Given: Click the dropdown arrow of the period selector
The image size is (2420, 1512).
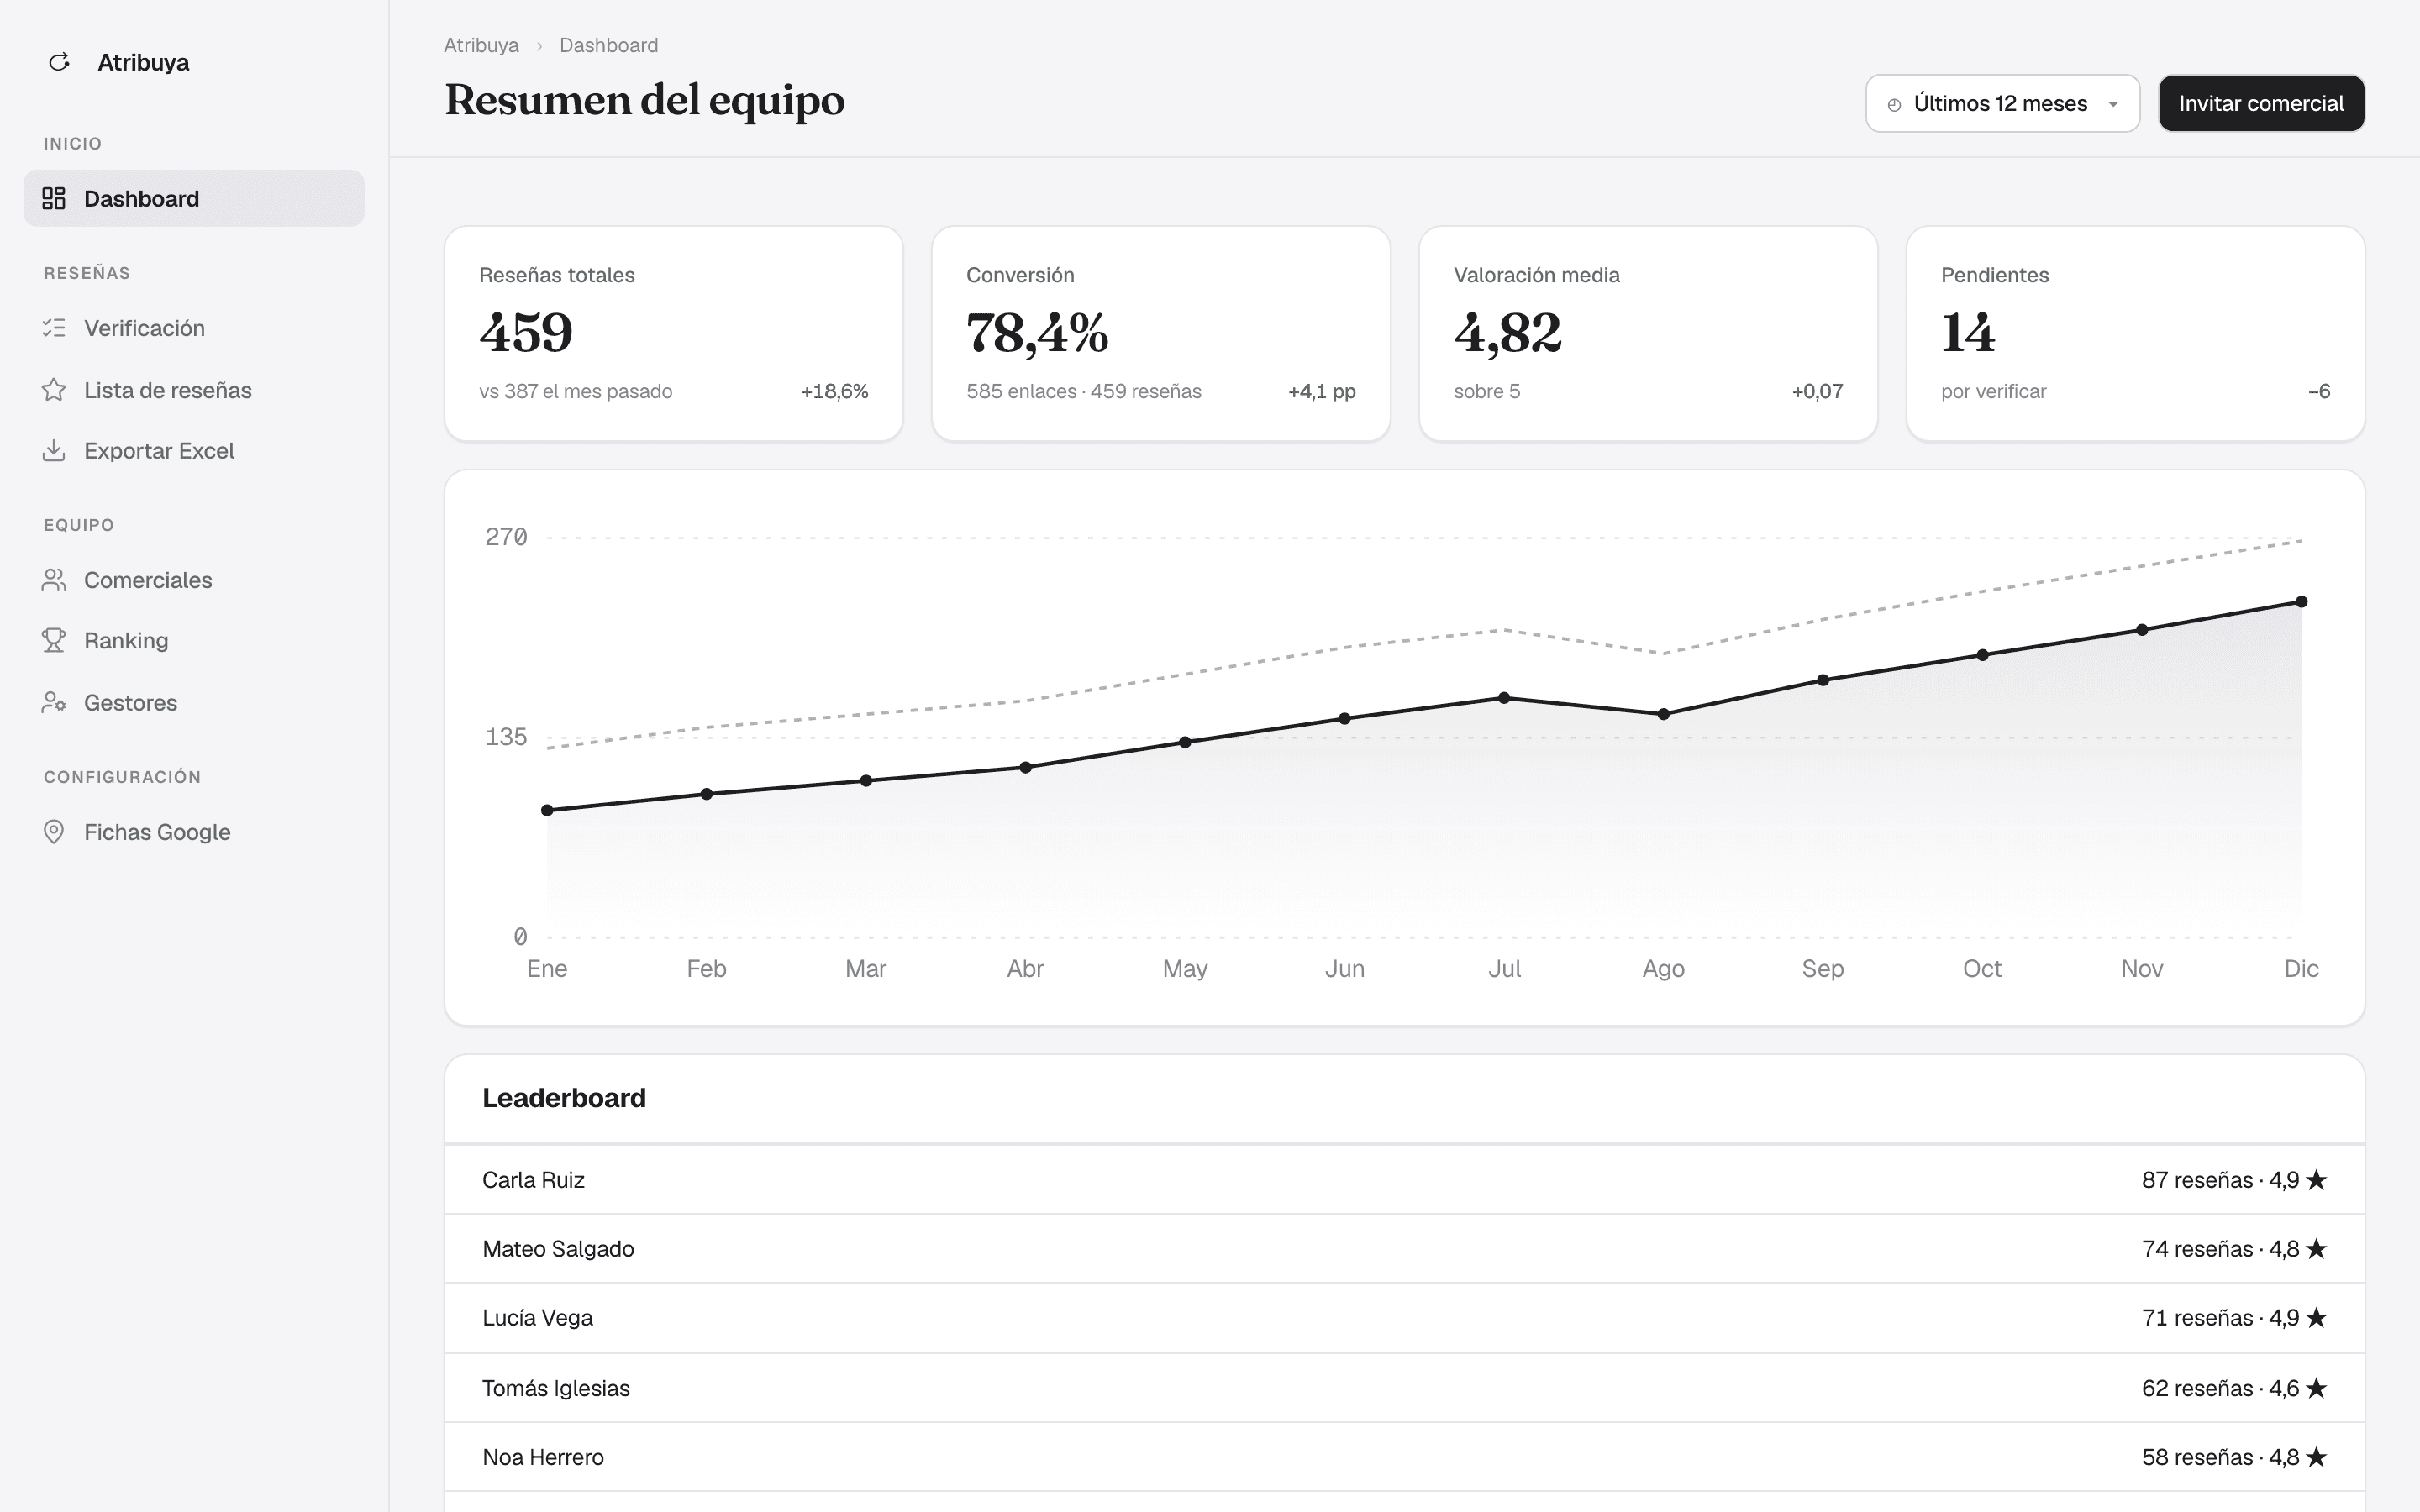Looking at the screenshot, I should (x=2113, y=104).
